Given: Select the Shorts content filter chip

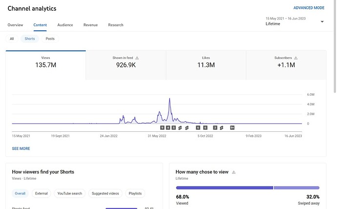Looking at the screenshot, I should [30, 39].
